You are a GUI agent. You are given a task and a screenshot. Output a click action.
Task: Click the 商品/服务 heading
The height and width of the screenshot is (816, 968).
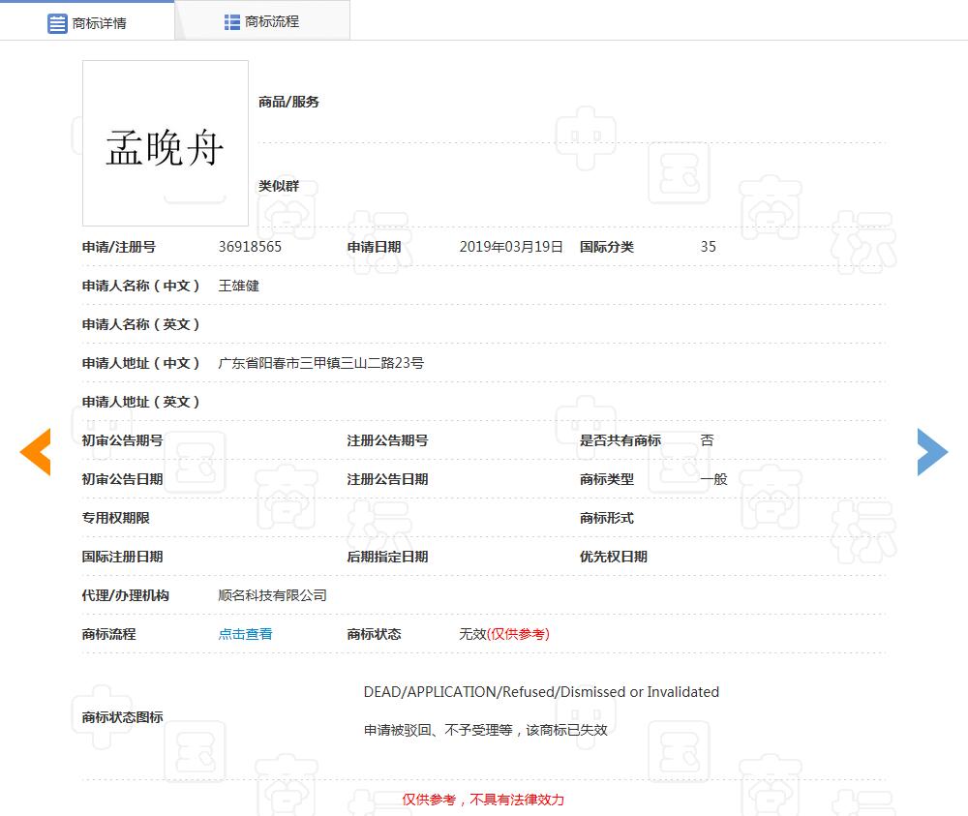click(288, 102)
